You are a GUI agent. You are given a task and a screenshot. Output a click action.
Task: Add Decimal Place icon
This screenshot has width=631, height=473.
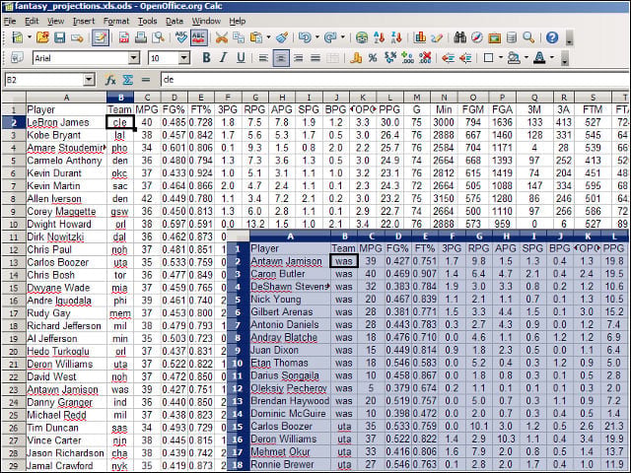[x=407, y=58]
